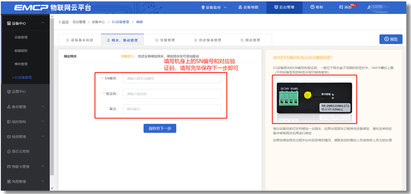The image size is (411, 194).
Task: Click the 预览 button
Action: 391,39
